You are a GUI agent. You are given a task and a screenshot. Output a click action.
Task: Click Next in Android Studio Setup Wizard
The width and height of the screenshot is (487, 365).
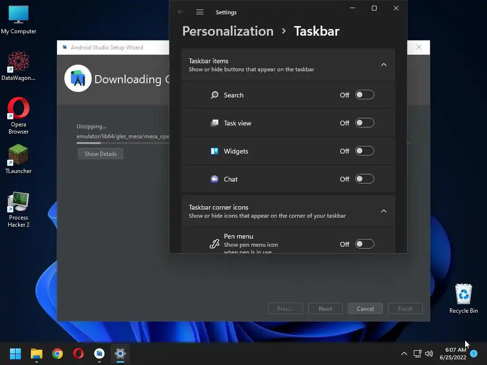pyautogui.click(x=325, y=308)
